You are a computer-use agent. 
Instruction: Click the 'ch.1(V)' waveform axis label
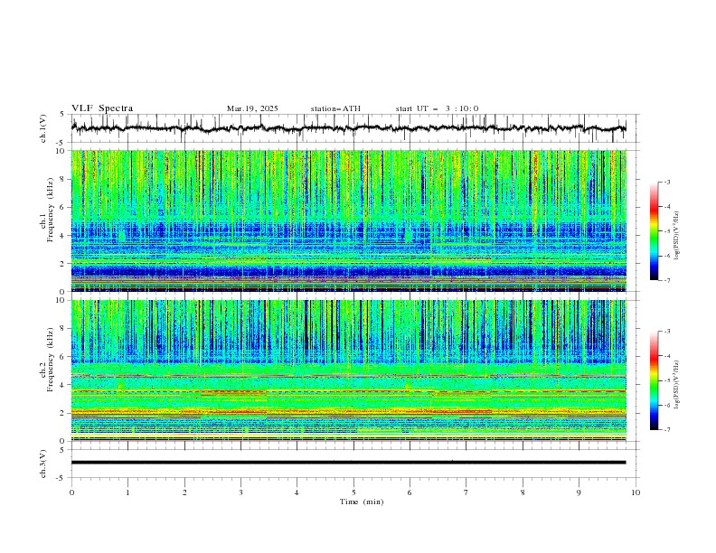(43, 128)
